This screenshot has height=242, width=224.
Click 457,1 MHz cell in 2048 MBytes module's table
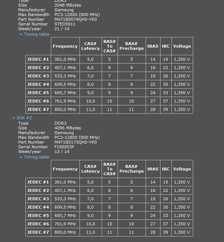(65, 68)
